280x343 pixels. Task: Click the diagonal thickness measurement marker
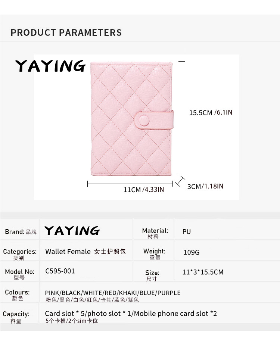180,181
